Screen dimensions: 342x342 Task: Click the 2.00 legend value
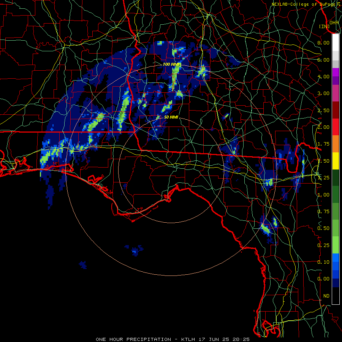[323, 127]
